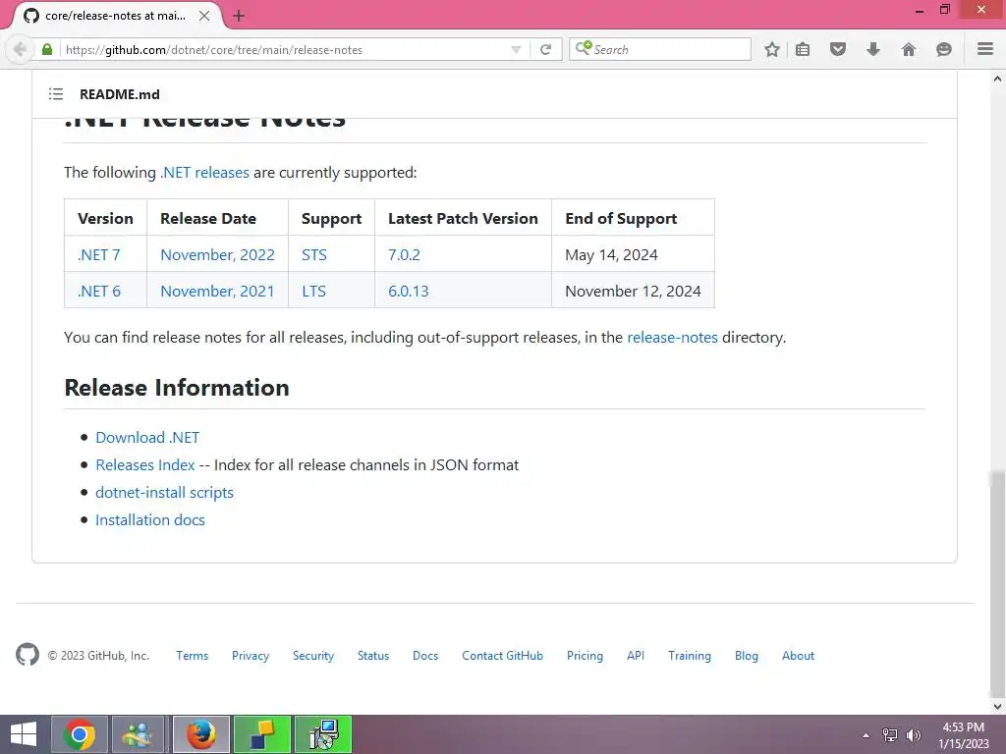Screen dimensions: 1006x754
Task: Open the Installation docs link
Action: point(150,520)
